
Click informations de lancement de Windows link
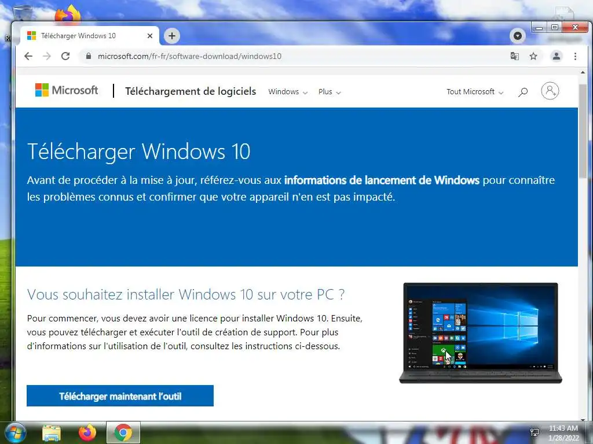coord(382,180)
